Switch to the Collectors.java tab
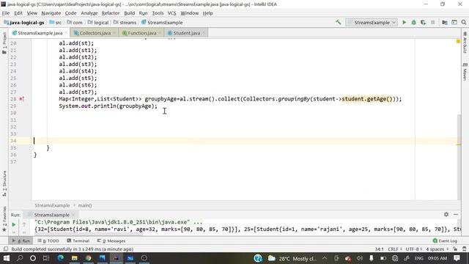The width and height of the screenshot is (469, 264). (x=95, y=33)
